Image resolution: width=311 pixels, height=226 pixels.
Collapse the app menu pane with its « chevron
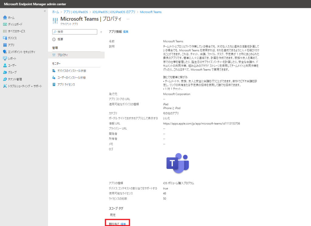[x=101, y=32]
